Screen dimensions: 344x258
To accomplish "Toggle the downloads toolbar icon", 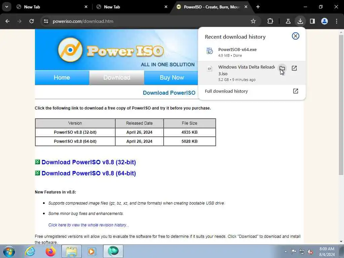I will point(300,21).
